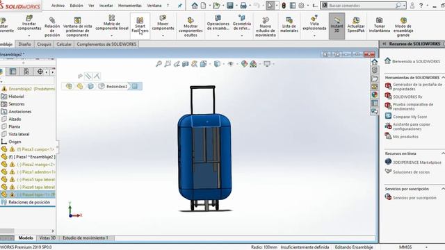Open Operaciones de ensamblaje tool
Image resolution: width=445 pixels, height=250 pixels.
[218, 23]
